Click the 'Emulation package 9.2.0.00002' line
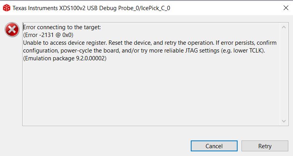Viewport: 293px width, 156px height. point(65,58)
